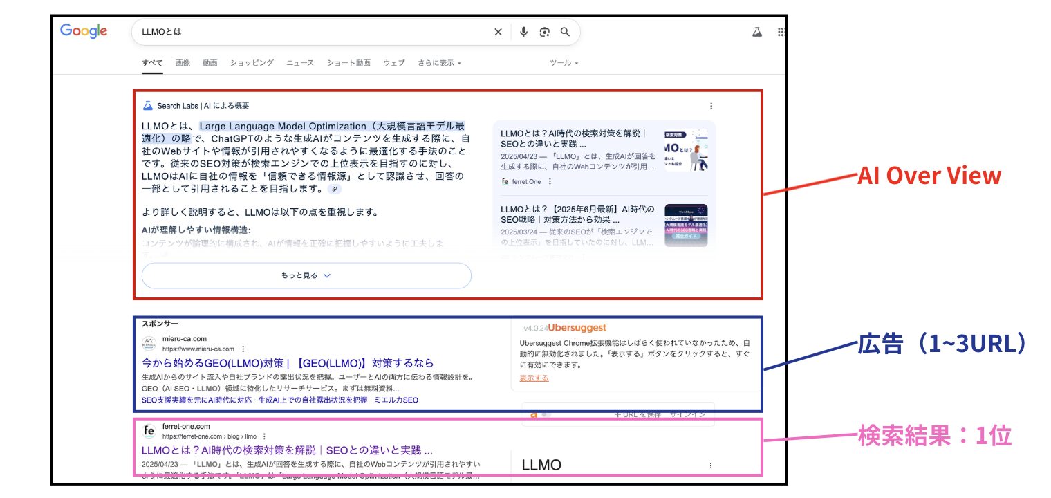The image size is (1051, 498).
Task: Open Search Labs flask icon in header
Action: [x=756, y=32]
